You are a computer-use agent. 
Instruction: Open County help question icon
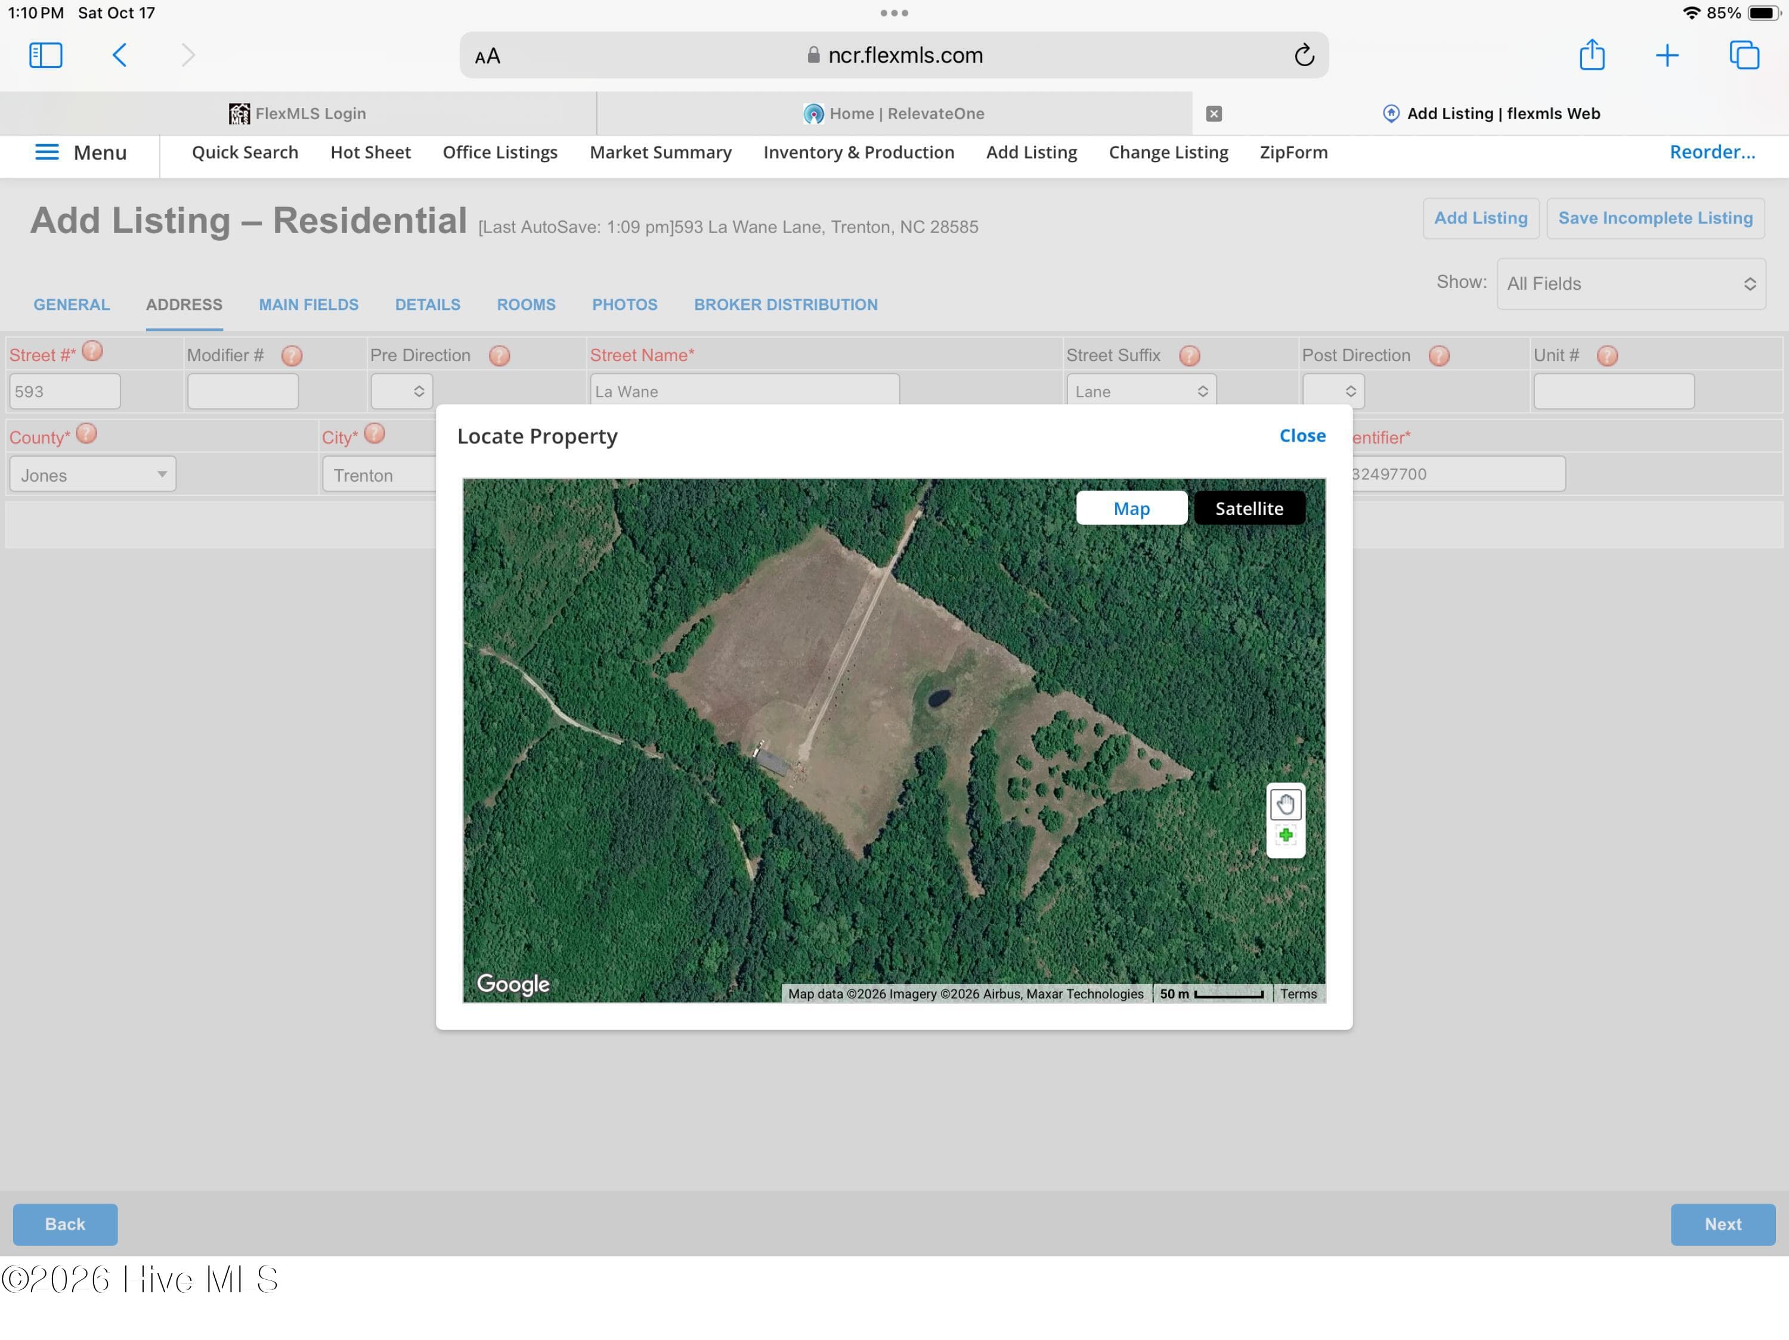[86, 434]
